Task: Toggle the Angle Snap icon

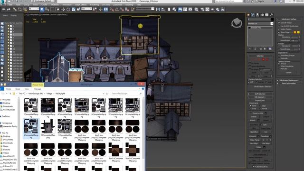Action: [x=117, y=9]
